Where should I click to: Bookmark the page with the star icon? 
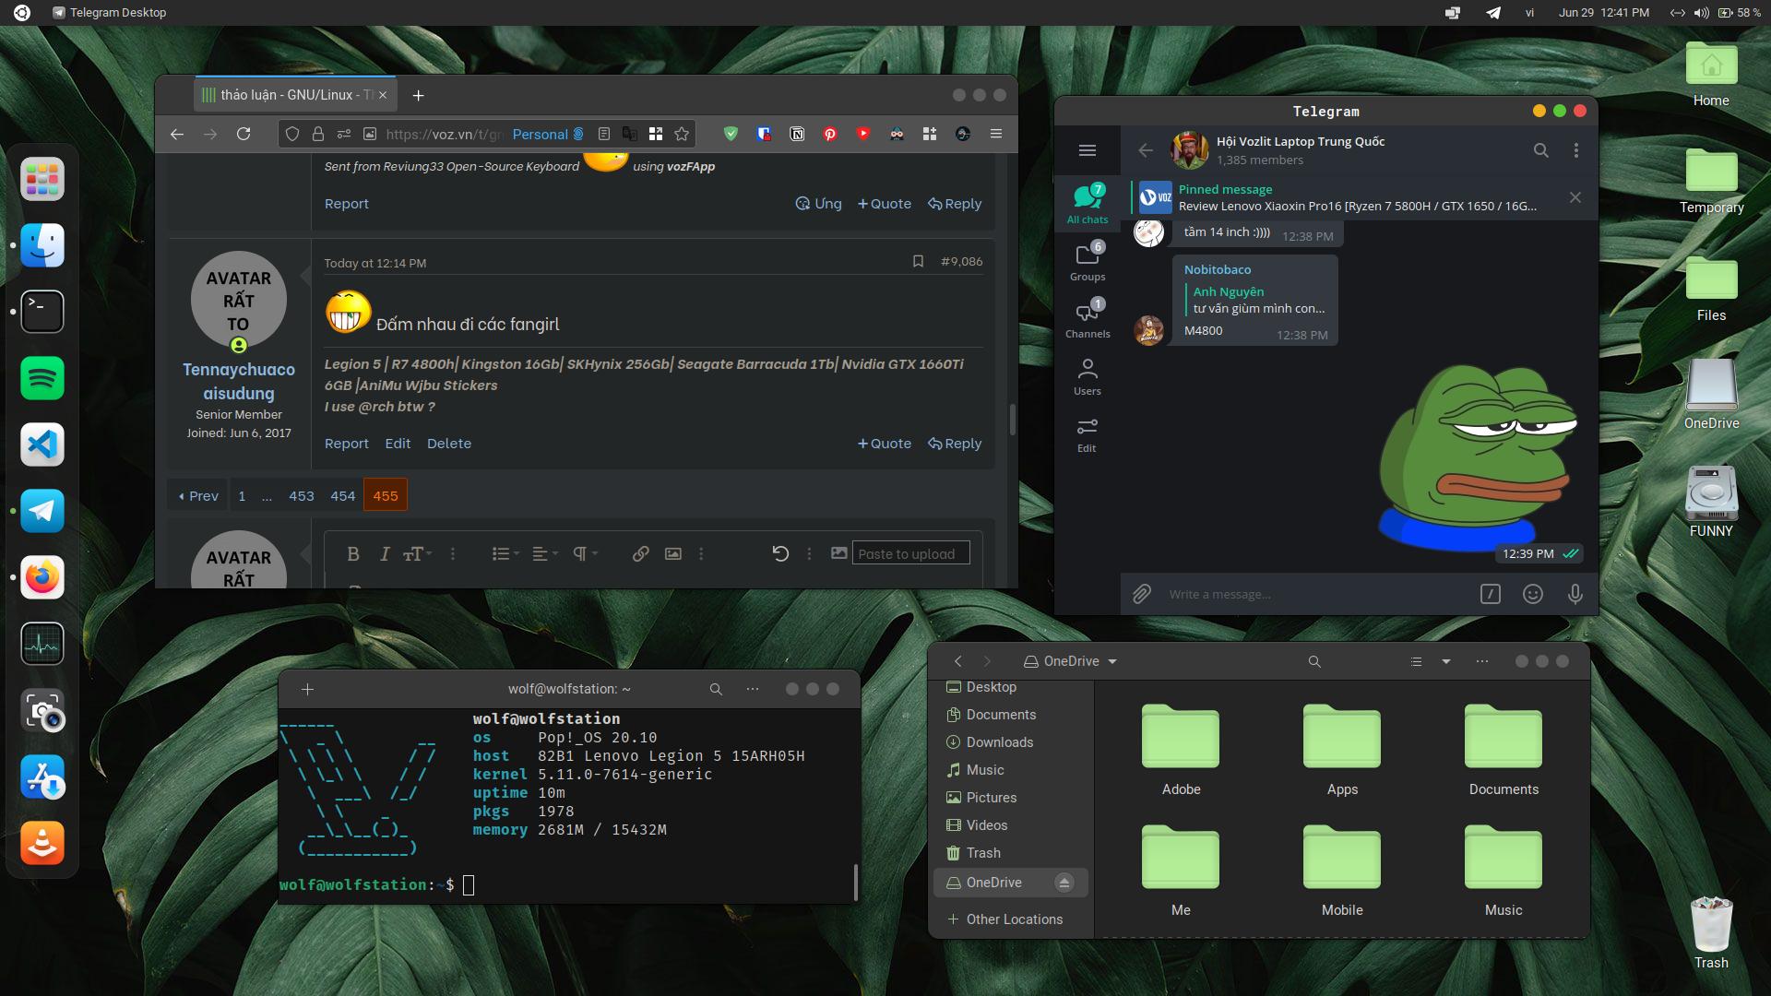coord(682,134)
